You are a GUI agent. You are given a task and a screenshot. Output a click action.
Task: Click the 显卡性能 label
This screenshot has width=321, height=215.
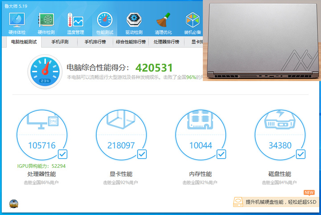(x=121, y=174)
